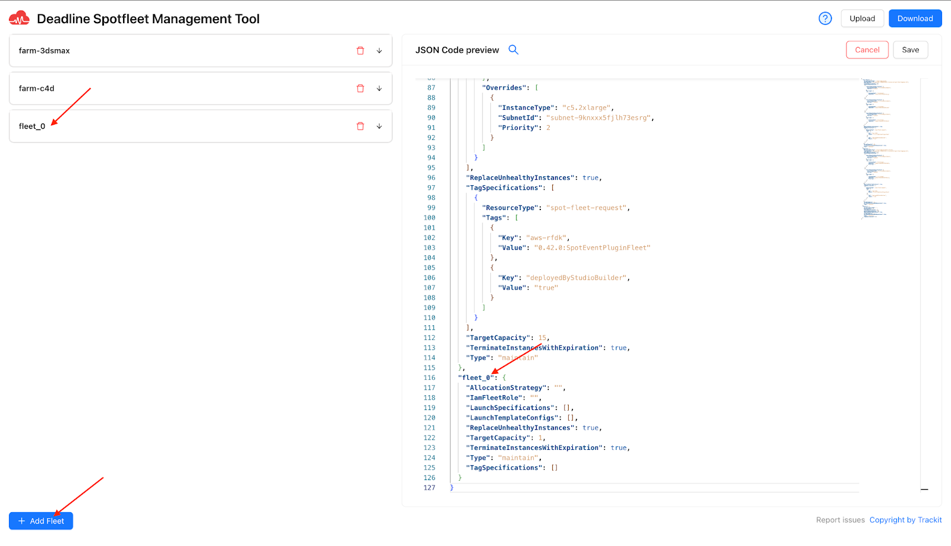Click the TargetCapacity value 15
Image resolution: width=951 pixels, height=546 pixels.
(542, 338)
